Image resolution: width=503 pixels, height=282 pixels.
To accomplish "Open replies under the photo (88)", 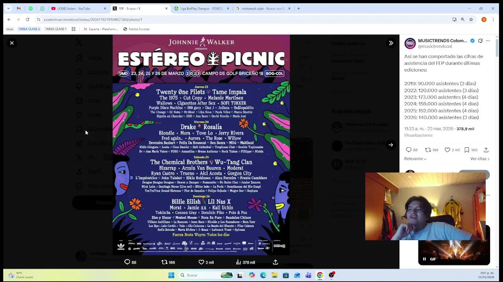I will click(x=130, y=262).
